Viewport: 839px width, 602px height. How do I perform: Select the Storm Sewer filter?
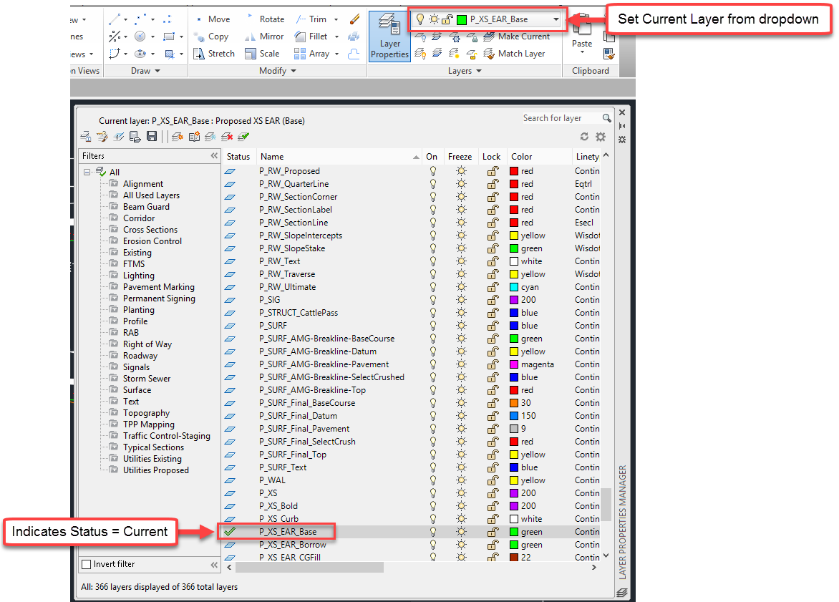tap(147, 379)
